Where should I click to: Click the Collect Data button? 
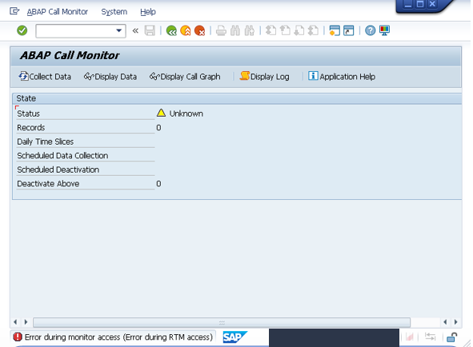[x=45, y=77]
